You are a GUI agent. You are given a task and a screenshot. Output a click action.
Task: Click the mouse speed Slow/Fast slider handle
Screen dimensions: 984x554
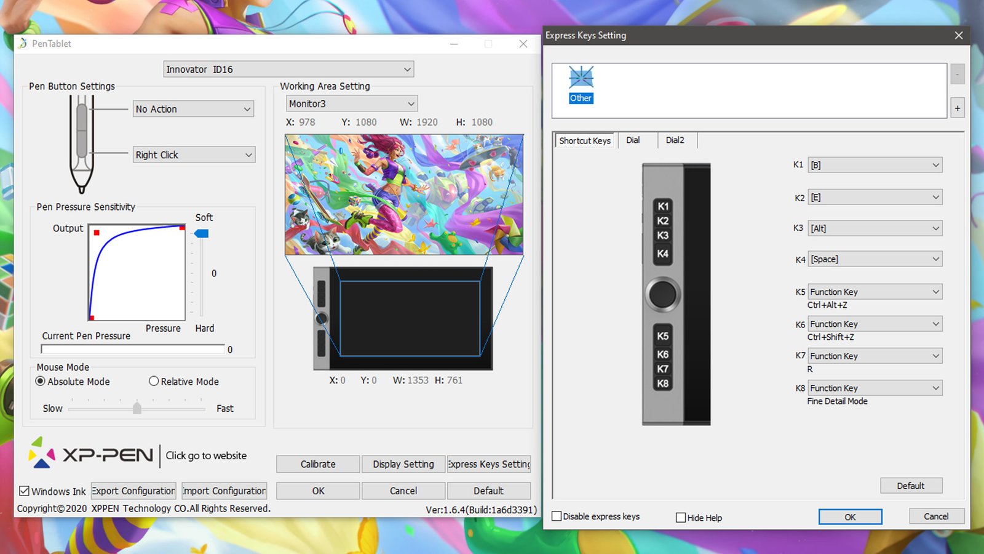(137, 408)
